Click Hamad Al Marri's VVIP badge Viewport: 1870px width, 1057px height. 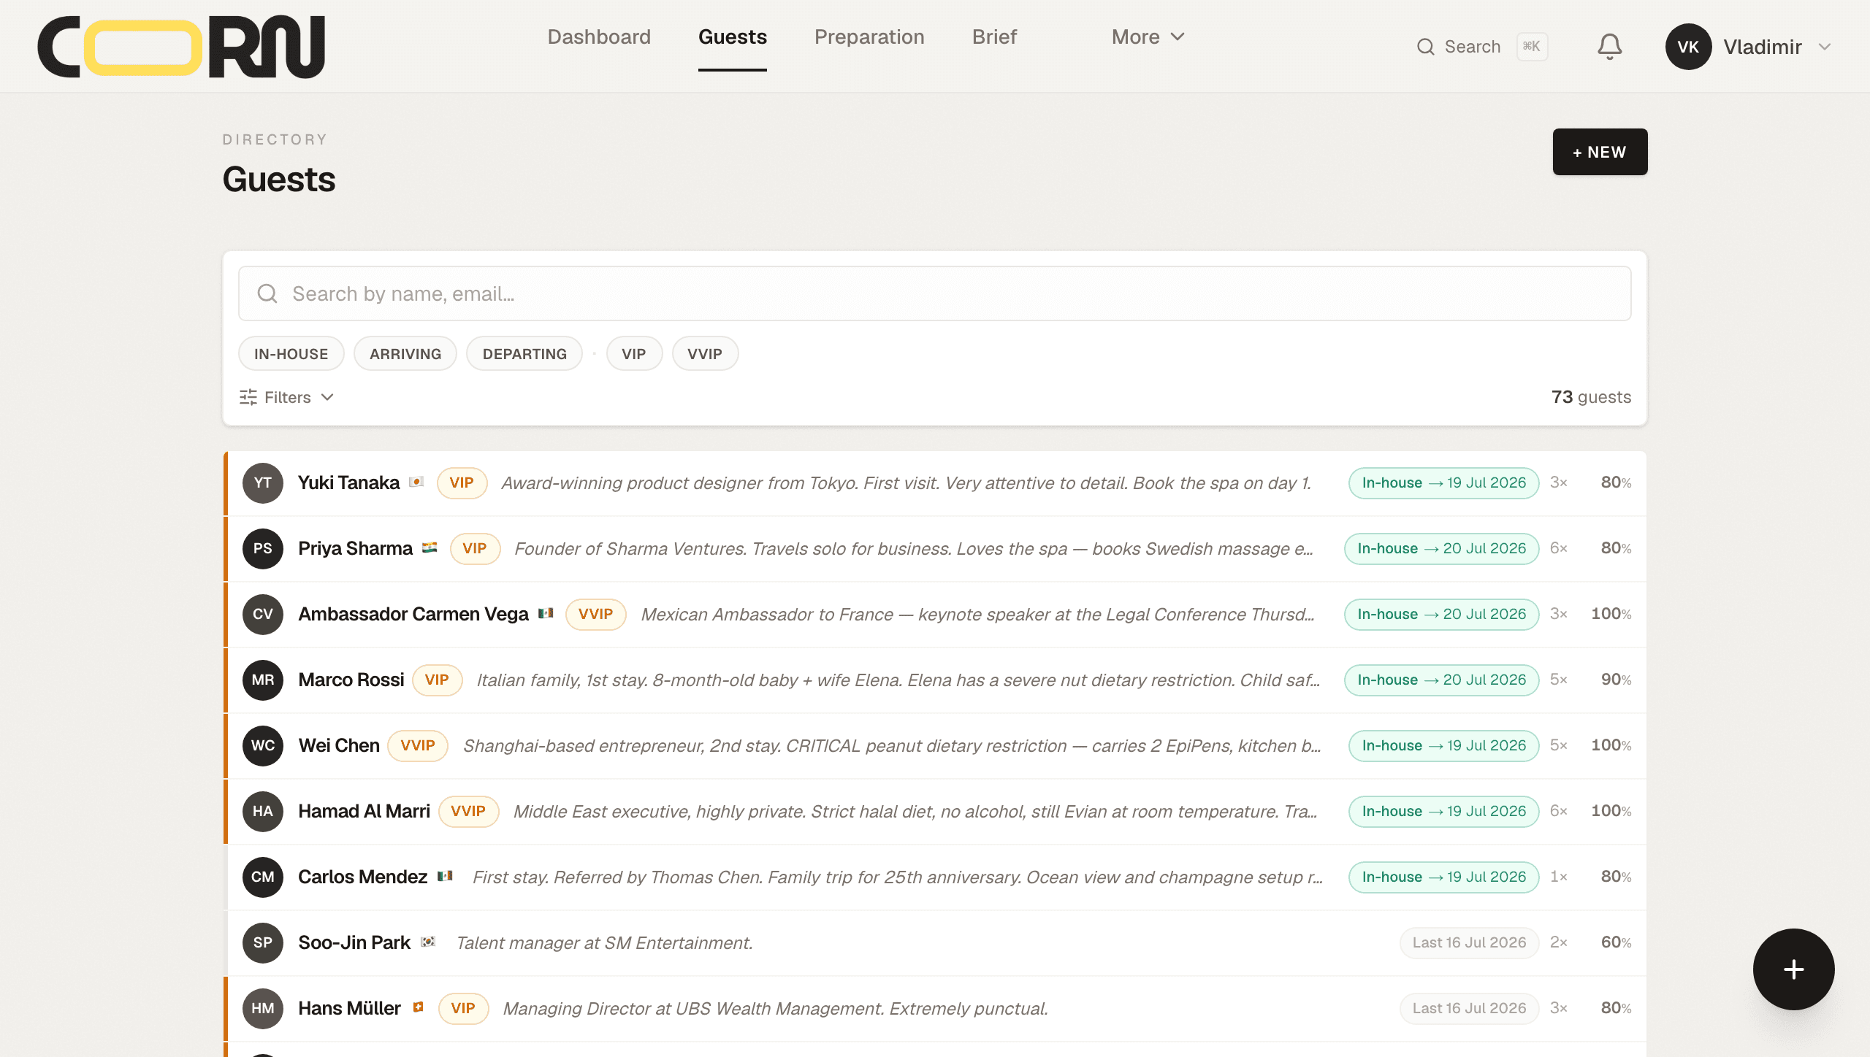[x=468, y=812]
